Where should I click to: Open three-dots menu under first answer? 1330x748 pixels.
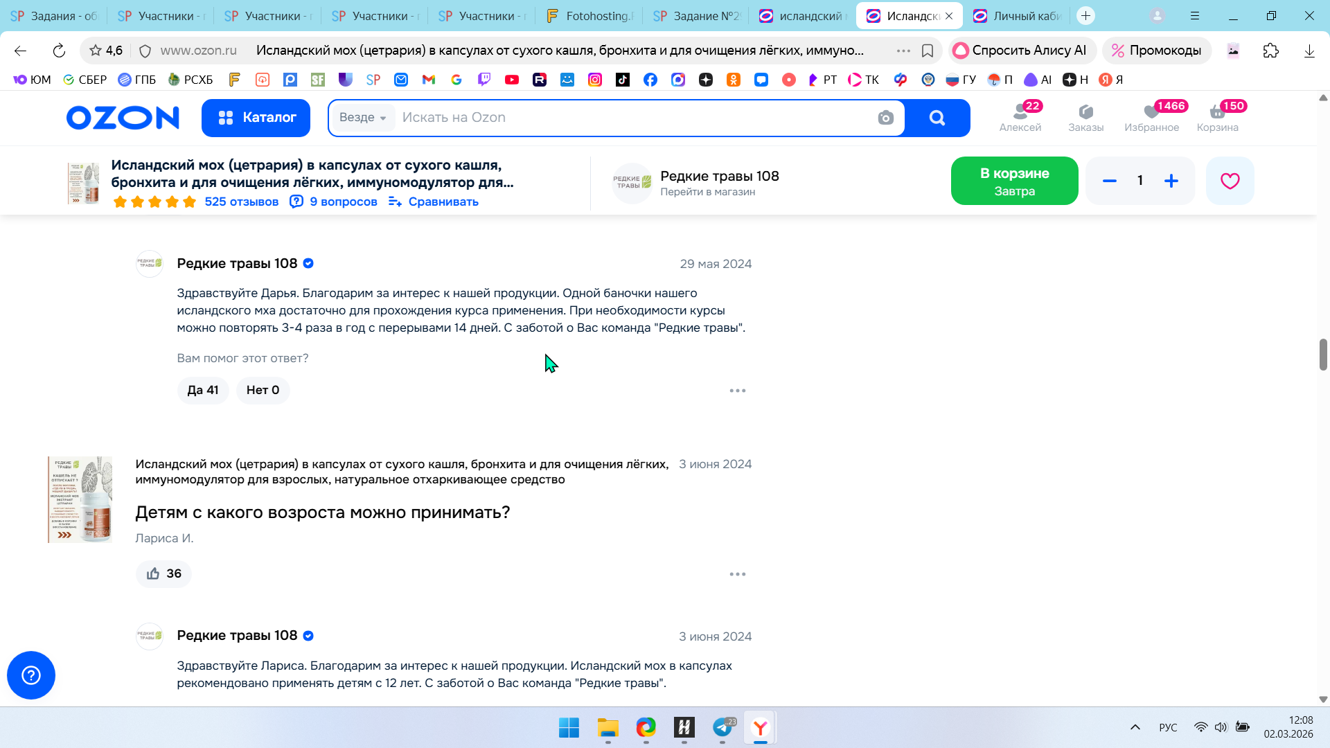point(737,391)
